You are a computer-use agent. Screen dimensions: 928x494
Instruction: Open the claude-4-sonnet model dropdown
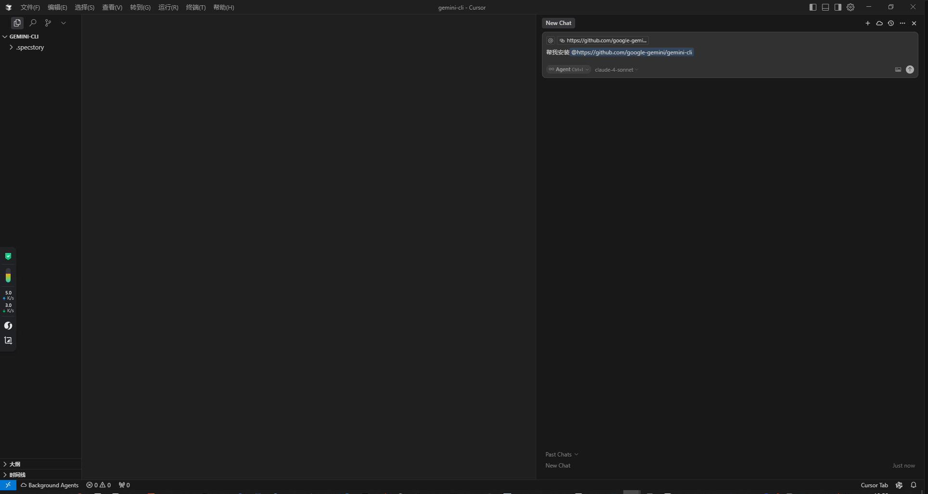coord(617,70)
